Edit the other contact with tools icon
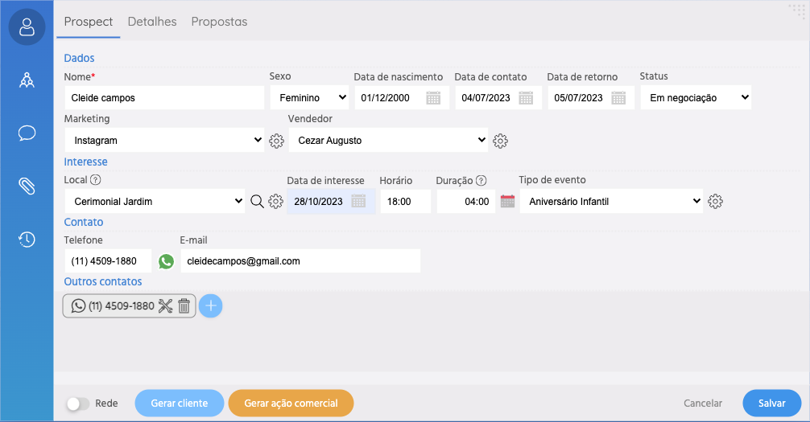This screenshot has width=810, height=422. pos(166,305)
